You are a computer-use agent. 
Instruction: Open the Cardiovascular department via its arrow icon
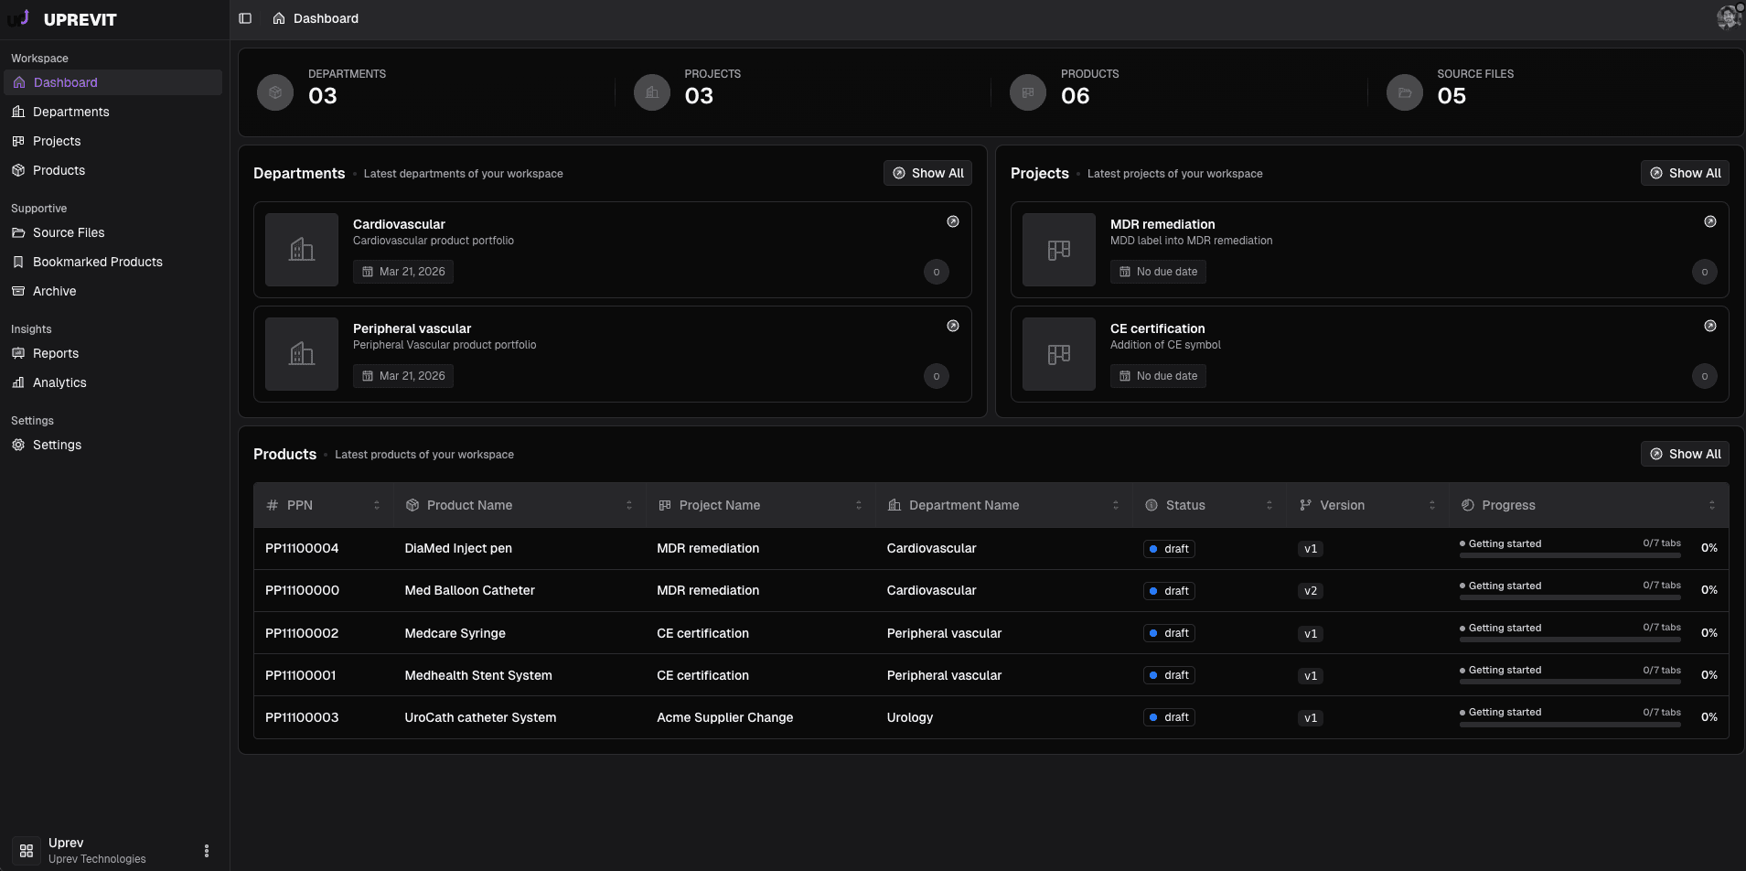[952, 221]
